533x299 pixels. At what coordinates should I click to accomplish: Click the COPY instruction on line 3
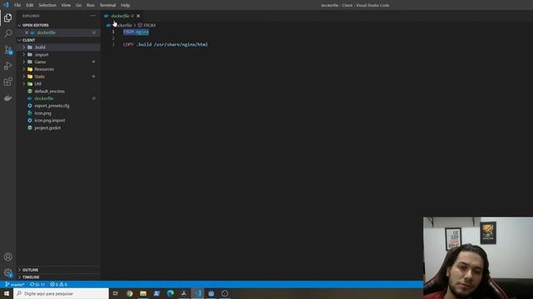click(x=128, y=44)
